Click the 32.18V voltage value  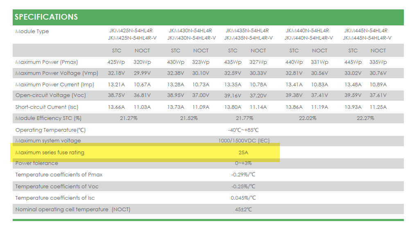pyautogui.click(x=116, y=73)
